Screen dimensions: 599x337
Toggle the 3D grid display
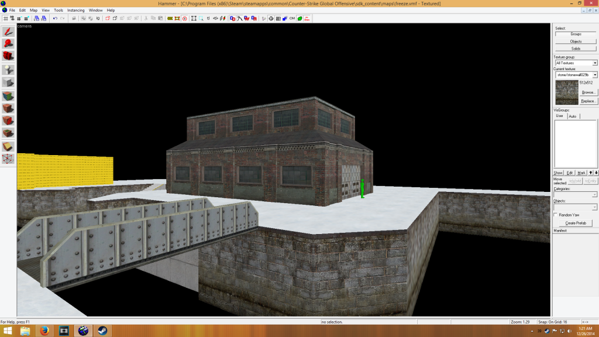tap(12, 18)
